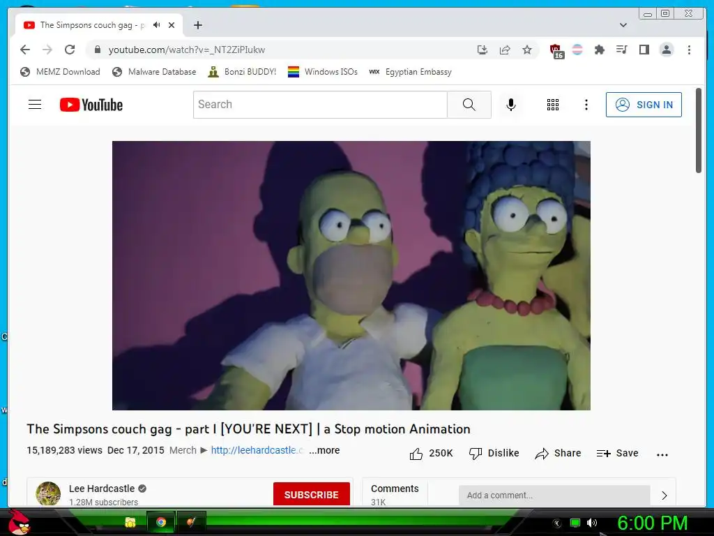Click the Add a comment field
Screen dimensions: 714x536
pos(554,495)
